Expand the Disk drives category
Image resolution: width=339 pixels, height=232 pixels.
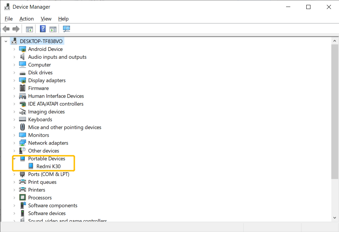pos(14,73)
